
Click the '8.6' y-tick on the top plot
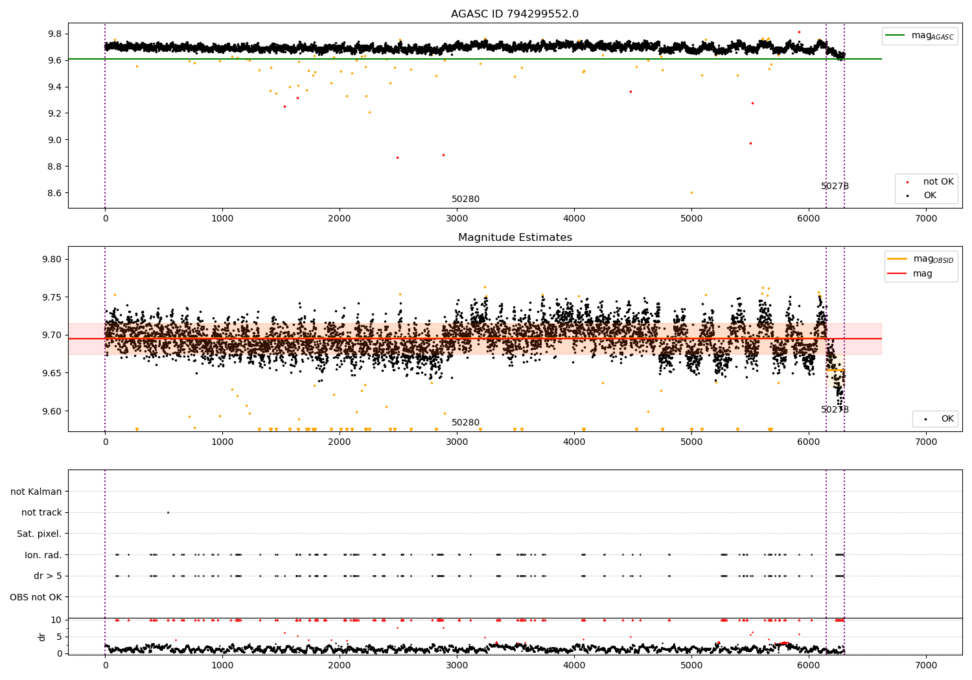54,193
